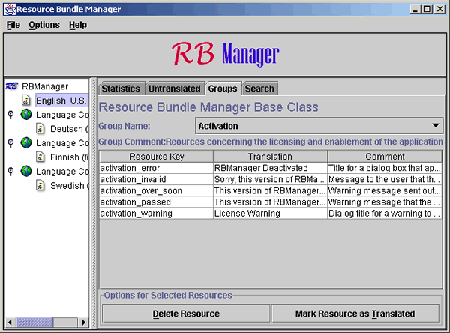Image resolution: width=450 pixels, height=333 pixels.
Task: Switch to the Statistics tab
Action: tap(121, 88)
